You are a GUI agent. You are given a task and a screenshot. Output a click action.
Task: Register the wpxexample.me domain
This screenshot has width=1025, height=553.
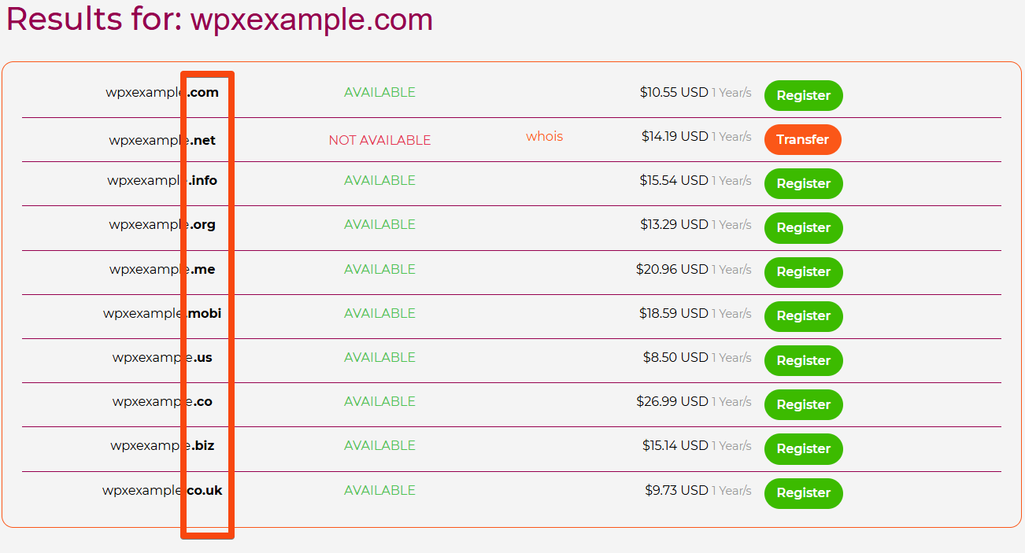[x=803, y=271]
